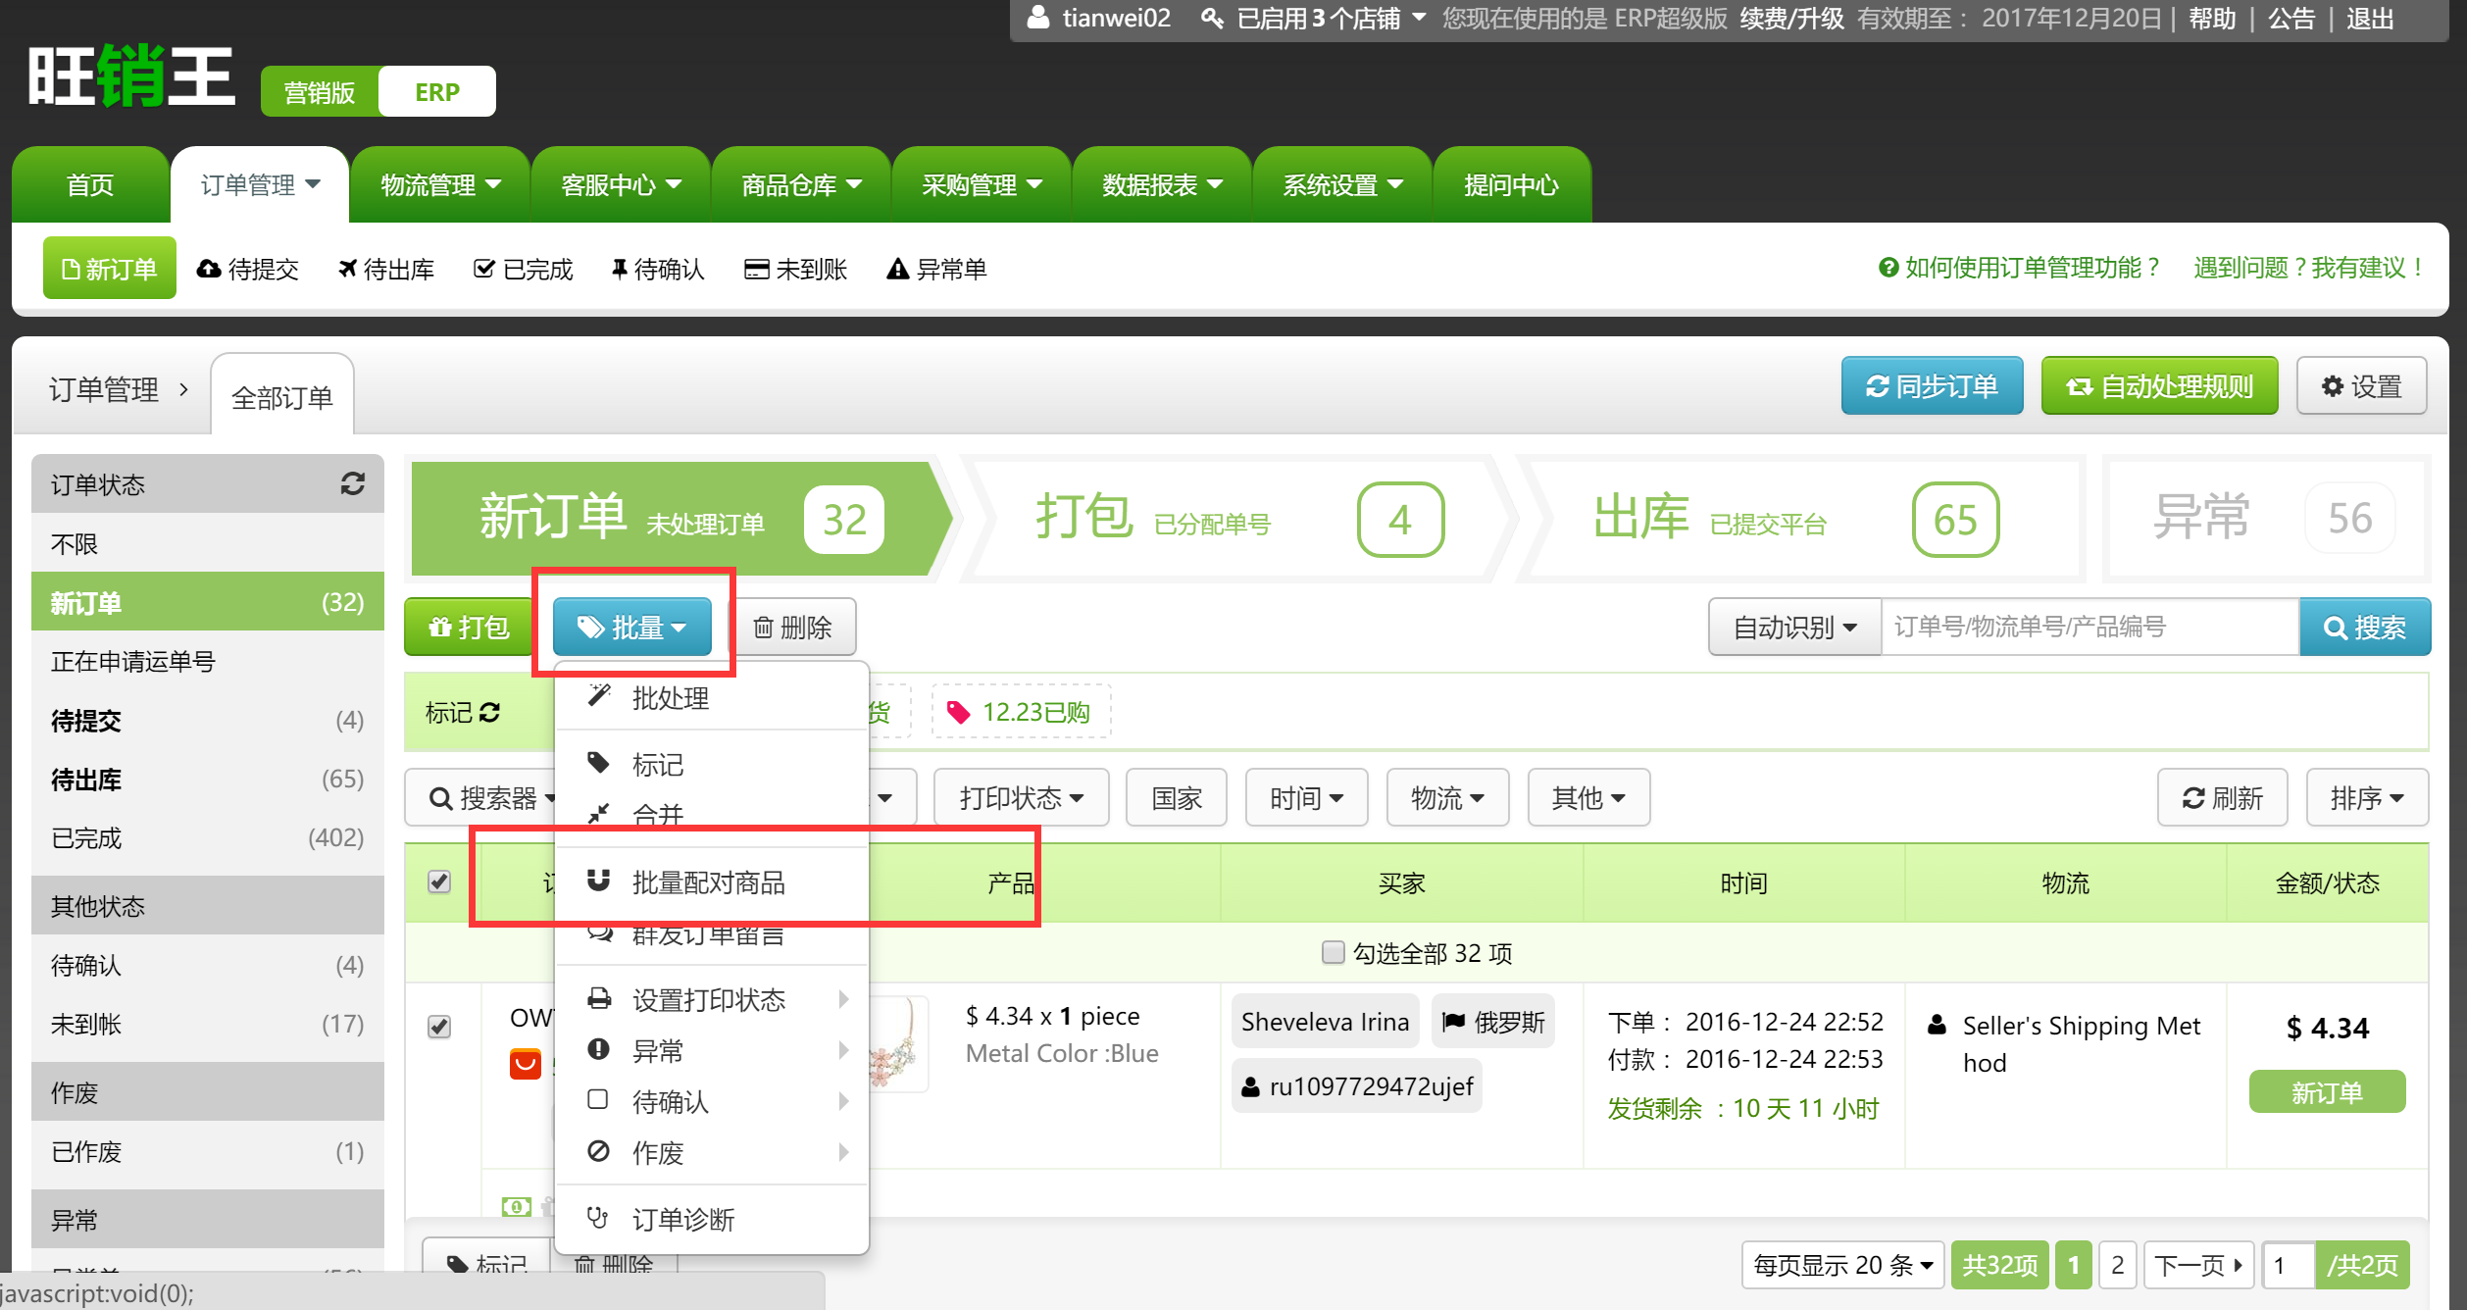Open the 自动识别 search type dropdown
The width and height of the screenshot is (2467, 1310).
point(1794,627)
